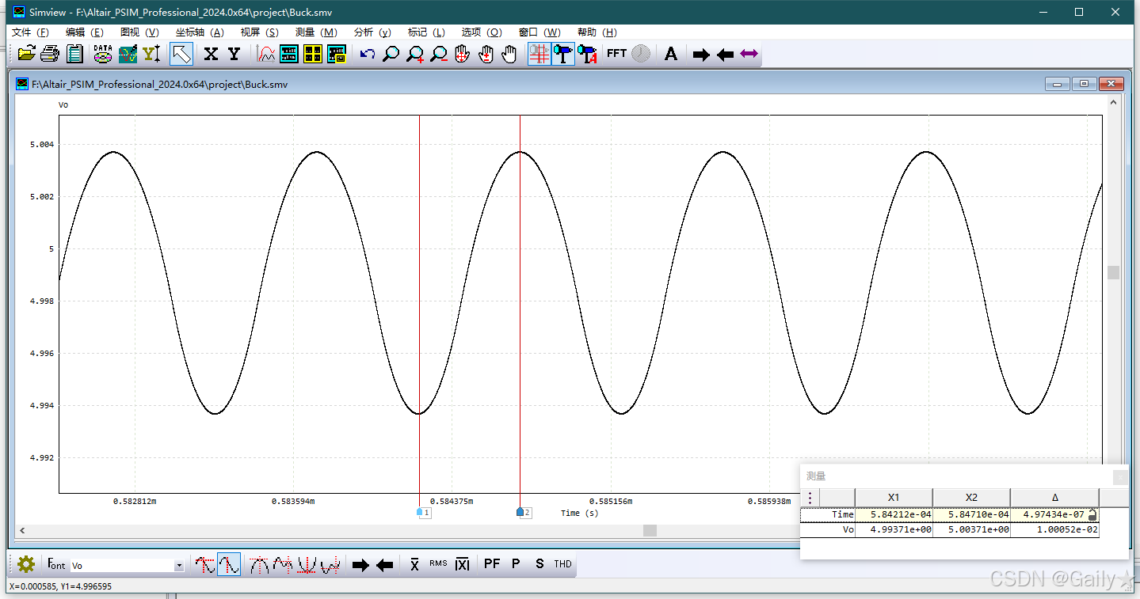The width and height of the screenshot is (1140, 599).
Task: Run FFT analysis from the toolbar
Action: [617, 54]
